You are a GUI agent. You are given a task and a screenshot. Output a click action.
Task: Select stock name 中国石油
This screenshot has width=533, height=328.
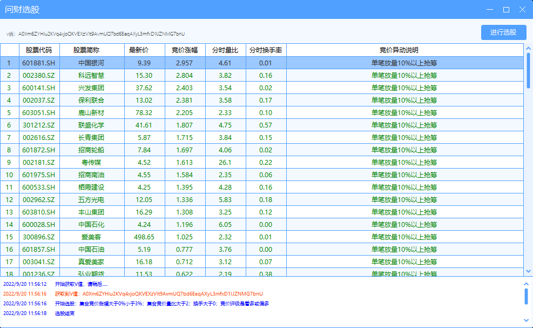pyautogui.click(x=91, y=250)
